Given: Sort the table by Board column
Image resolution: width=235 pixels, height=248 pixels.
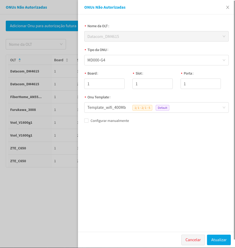Looking at the screenshot, I should click(x=67, y=60).
